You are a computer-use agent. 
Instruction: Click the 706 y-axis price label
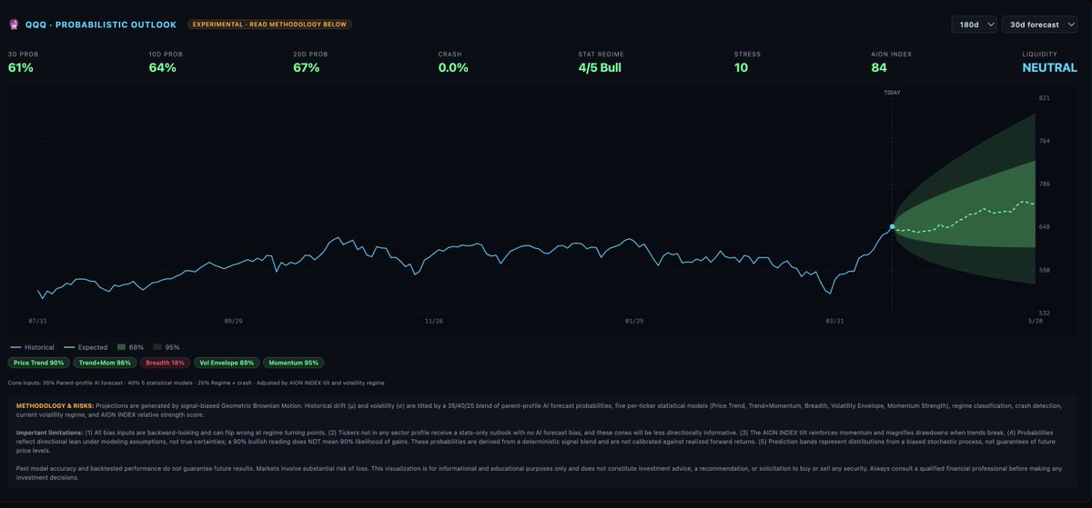click(x=1045, y=184)
